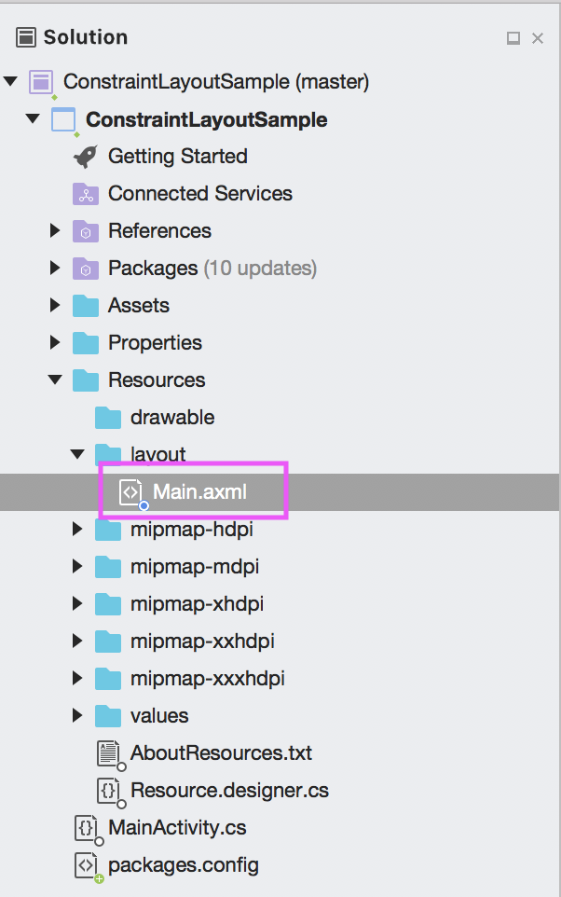Maximize the Solution pad
Viewport: 561px width, 897px height.
click(x=513, y=38)
